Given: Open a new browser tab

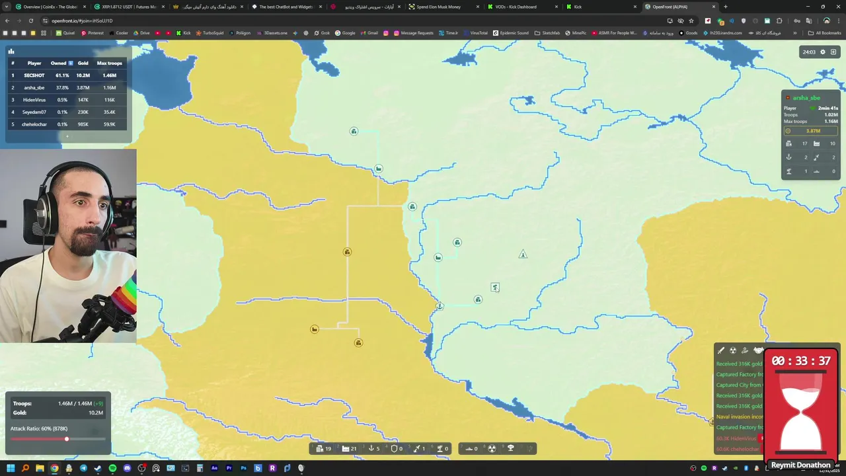Looking at the screenshot, I should (x=725, y=7).
